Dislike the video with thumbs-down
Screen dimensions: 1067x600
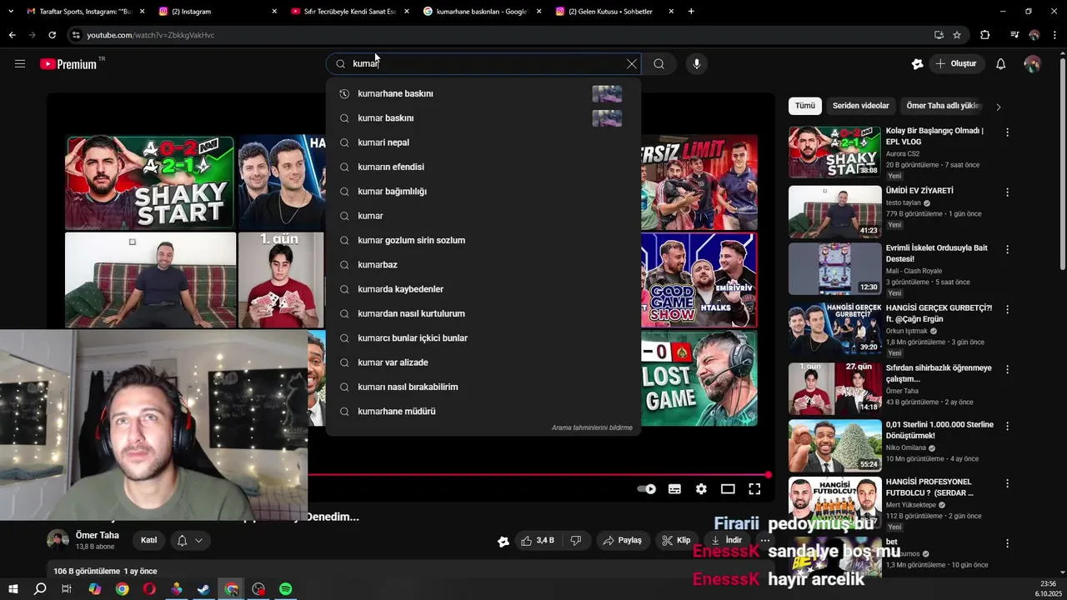pyautogui.click(x=575, y=541)
